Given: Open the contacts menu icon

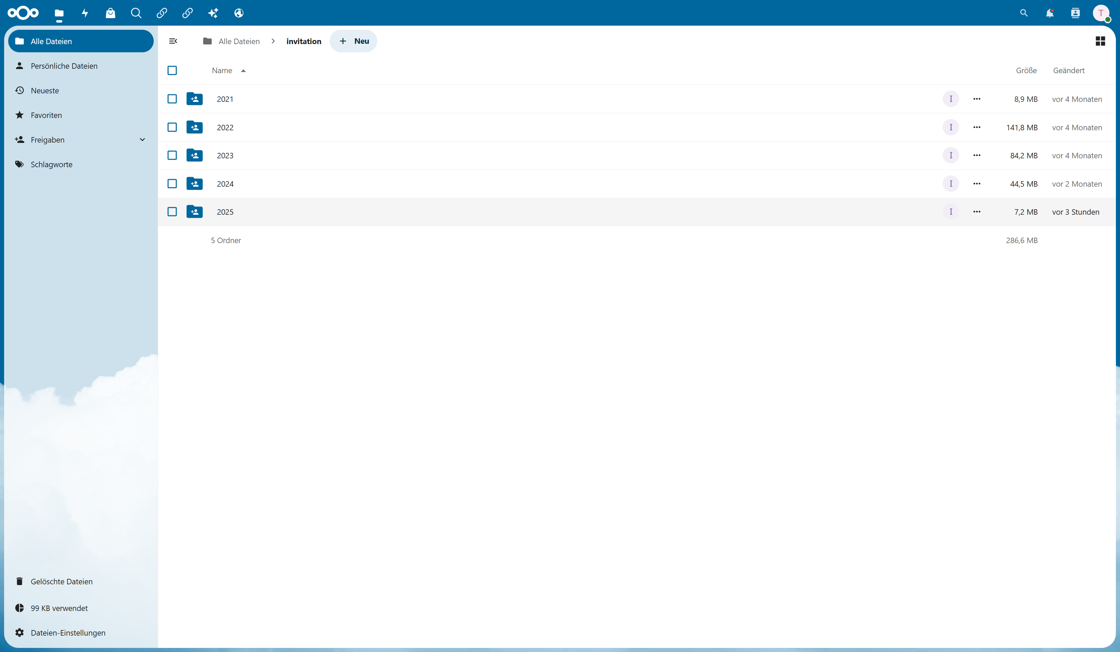Looking at the screenshot, I should coord(1076,13).
